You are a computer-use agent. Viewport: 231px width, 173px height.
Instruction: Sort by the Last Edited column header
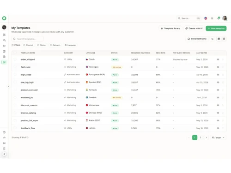pos(201,53)
